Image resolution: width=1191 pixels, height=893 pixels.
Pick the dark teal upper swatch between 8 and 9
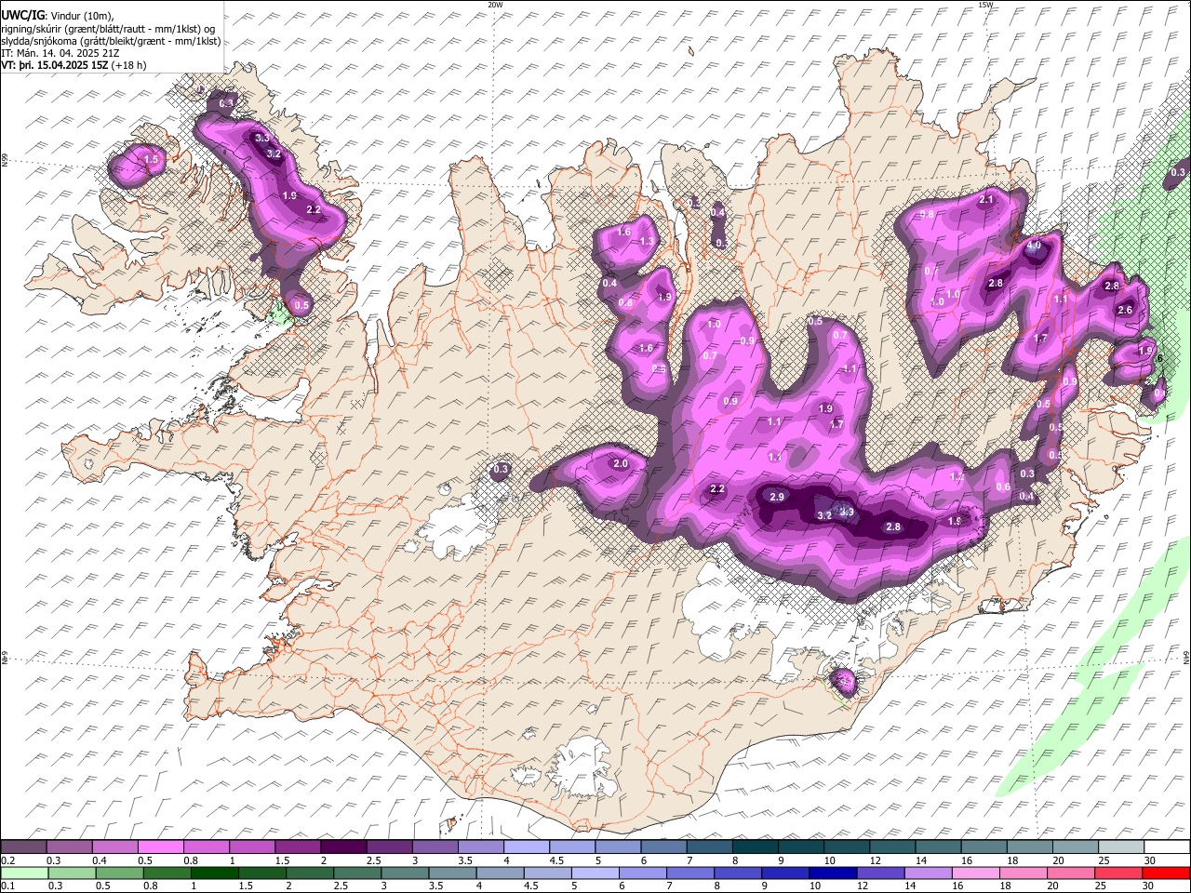[755, 847]
